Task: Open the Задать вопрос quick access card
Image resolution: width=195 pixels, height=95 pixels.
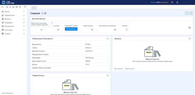Action: click(x=88, y=28)
